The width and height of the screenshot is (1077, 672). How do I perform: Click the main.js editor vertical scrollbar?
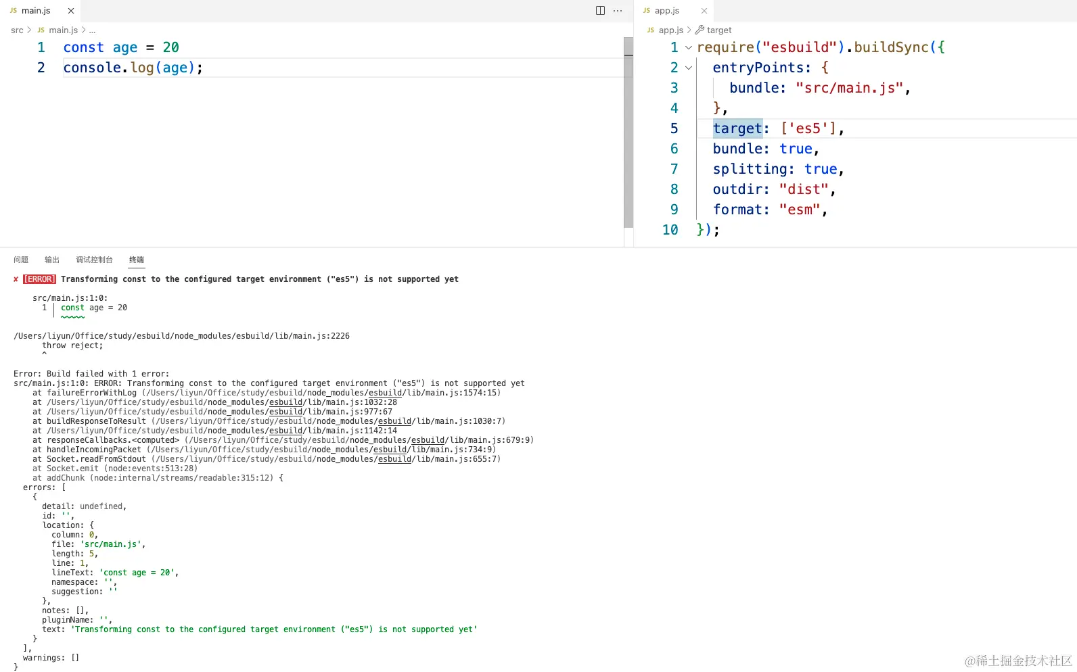628,132
